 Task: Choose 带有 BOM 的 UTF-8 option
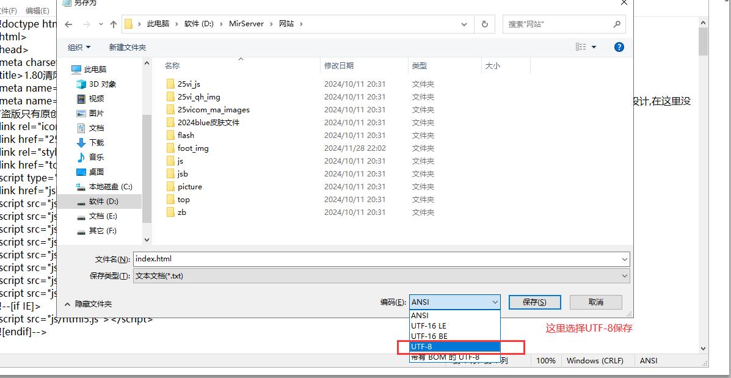(x=454, y=357)
